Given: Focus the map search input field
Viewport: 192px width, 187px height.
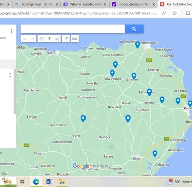Looking at the screenshot, I should [73, 29].
